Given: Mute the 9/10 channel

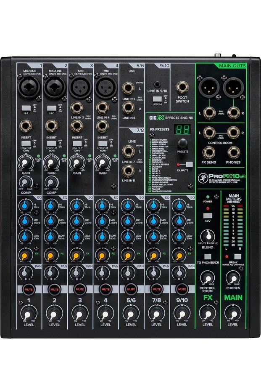Looking at the screenshot, I should coord(182,289).
